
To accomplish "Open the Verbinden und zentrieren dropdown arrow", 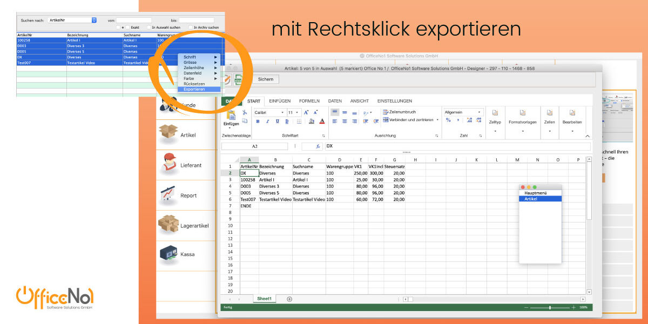I will [x=437, y=119].
